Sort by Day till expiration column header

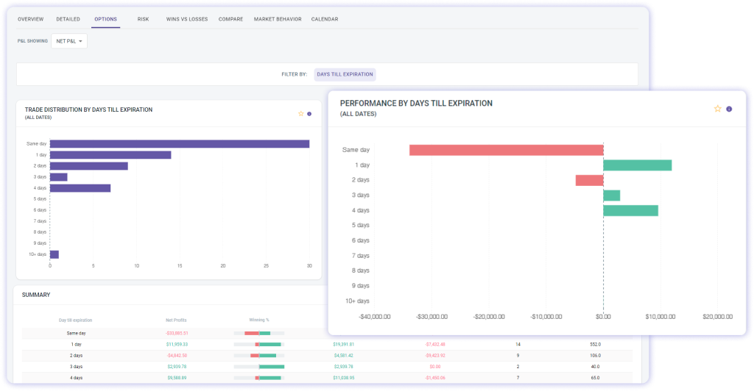click(x=75, y=320)
